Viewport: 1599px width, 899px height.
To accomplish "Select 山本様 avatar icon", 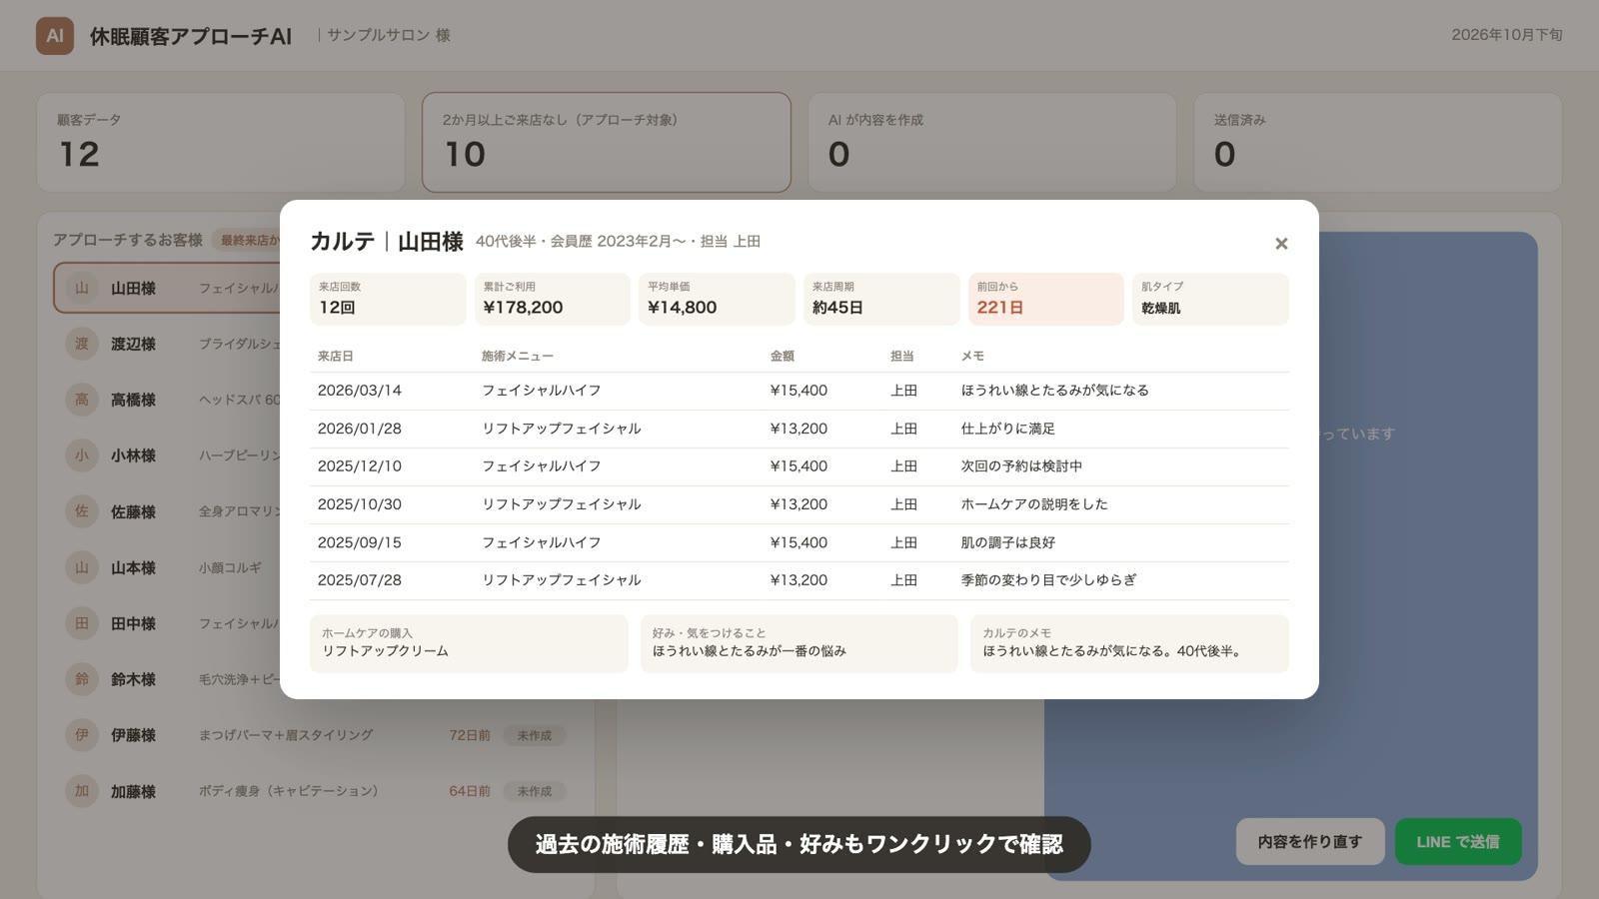I will 82,567.
